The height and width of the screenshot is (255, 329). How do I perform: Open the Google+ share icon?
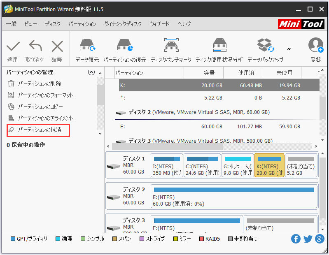(320, 239)
